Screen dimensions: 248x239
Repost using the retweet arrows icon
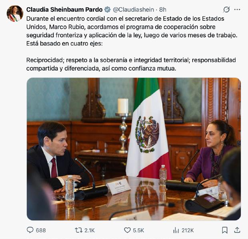coord(78,230)
